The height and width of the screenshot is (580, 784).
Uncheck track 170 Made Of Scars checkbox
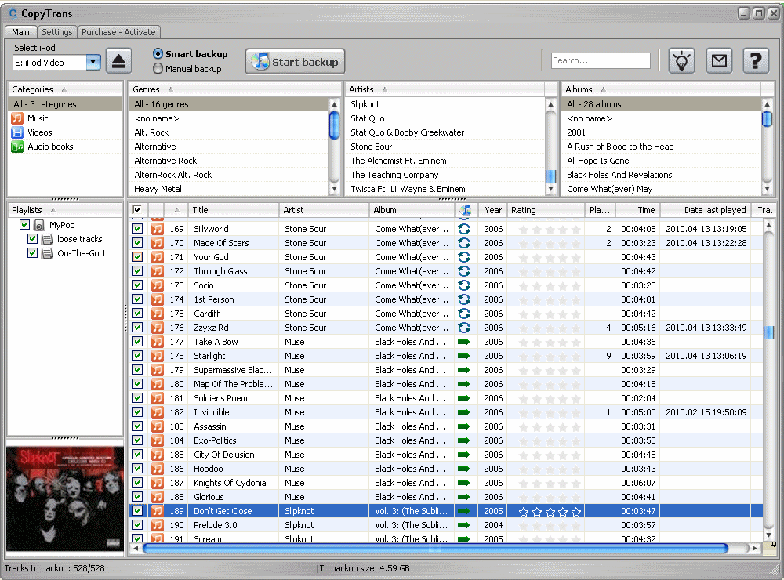coord(137,242)
